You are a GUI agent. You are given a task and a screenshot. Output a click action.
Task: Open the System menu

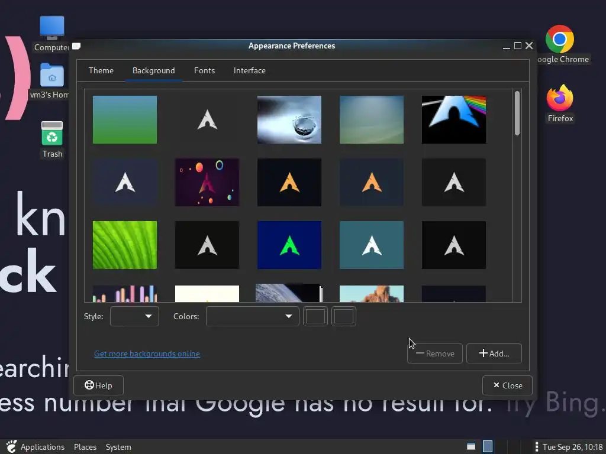tap(118, 447)
